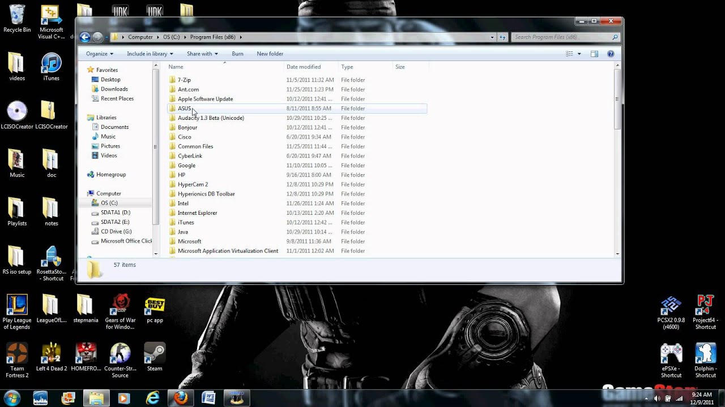Click the refresh button beside address bar
The height and width of the screenshot is (407, 725).
click(502, 37)
